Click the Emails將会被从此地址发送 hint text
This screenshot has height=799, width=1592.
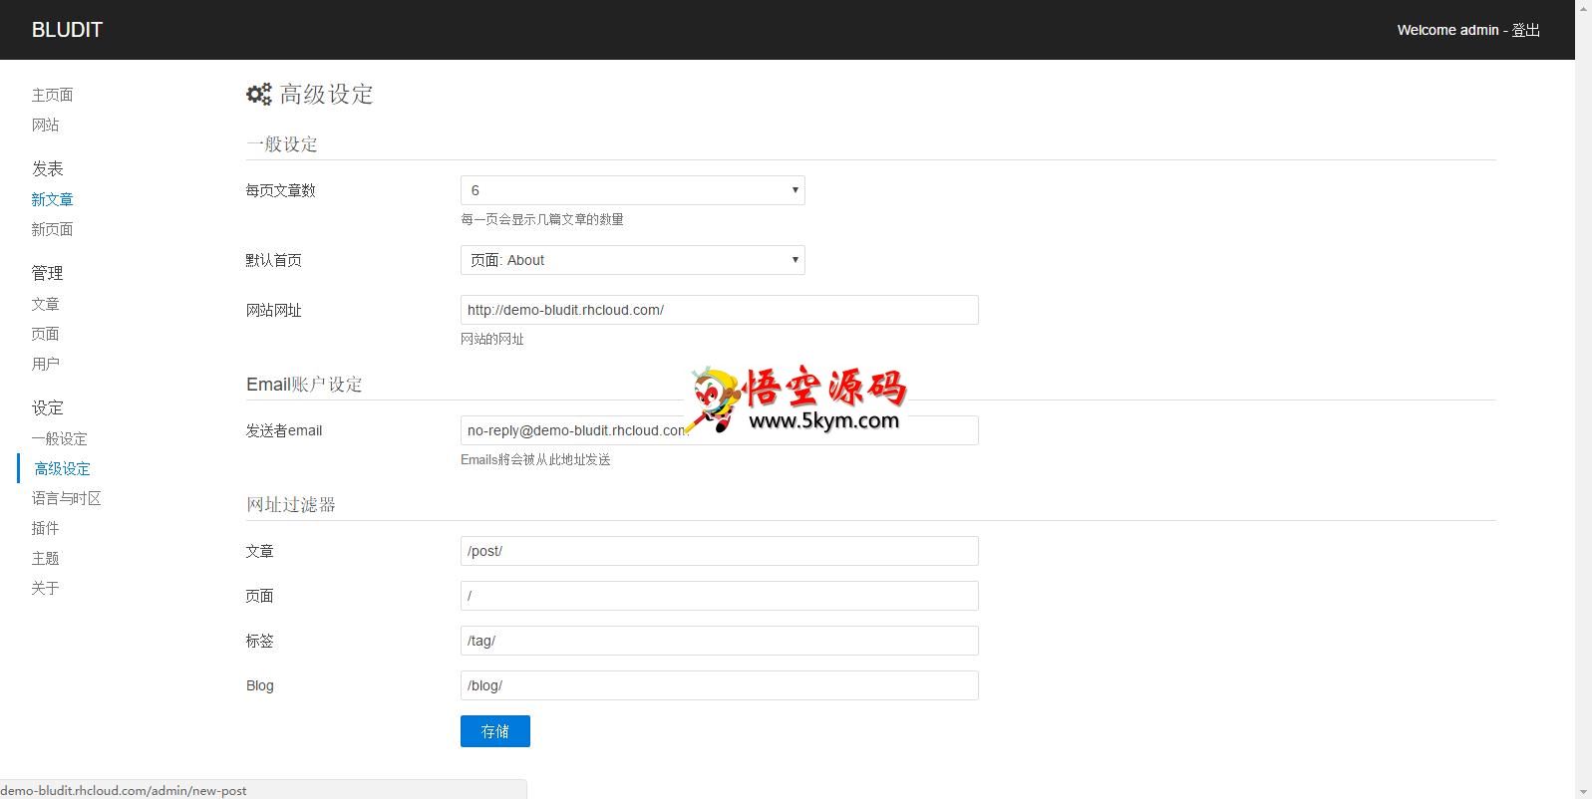coord(535,459)
